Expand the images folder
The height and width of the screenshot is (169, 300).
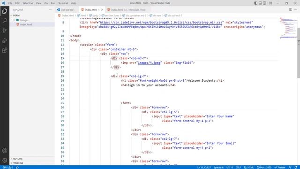coord(32,20)
